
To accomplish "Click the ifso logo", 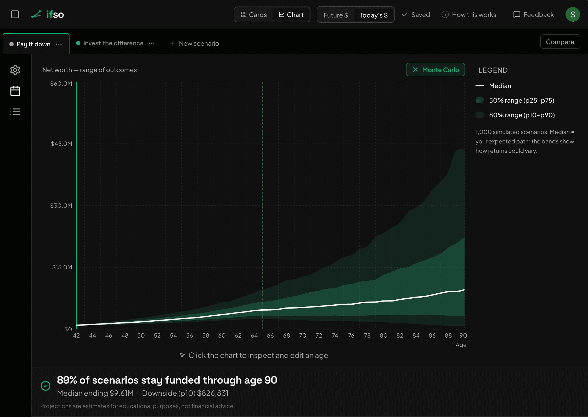I will pyautogui.click(x=47, y=14).
